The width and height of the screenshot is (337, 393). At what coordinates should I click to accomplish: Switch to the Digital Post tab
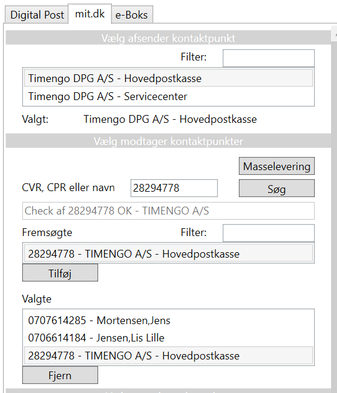click(37, 15)
